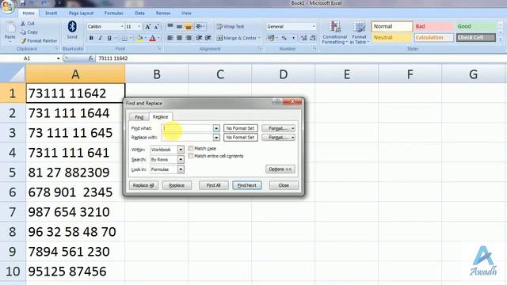Click the Align Text Left icon
Viewport: 507px width, 285px height.
click(x=170, y=38)
